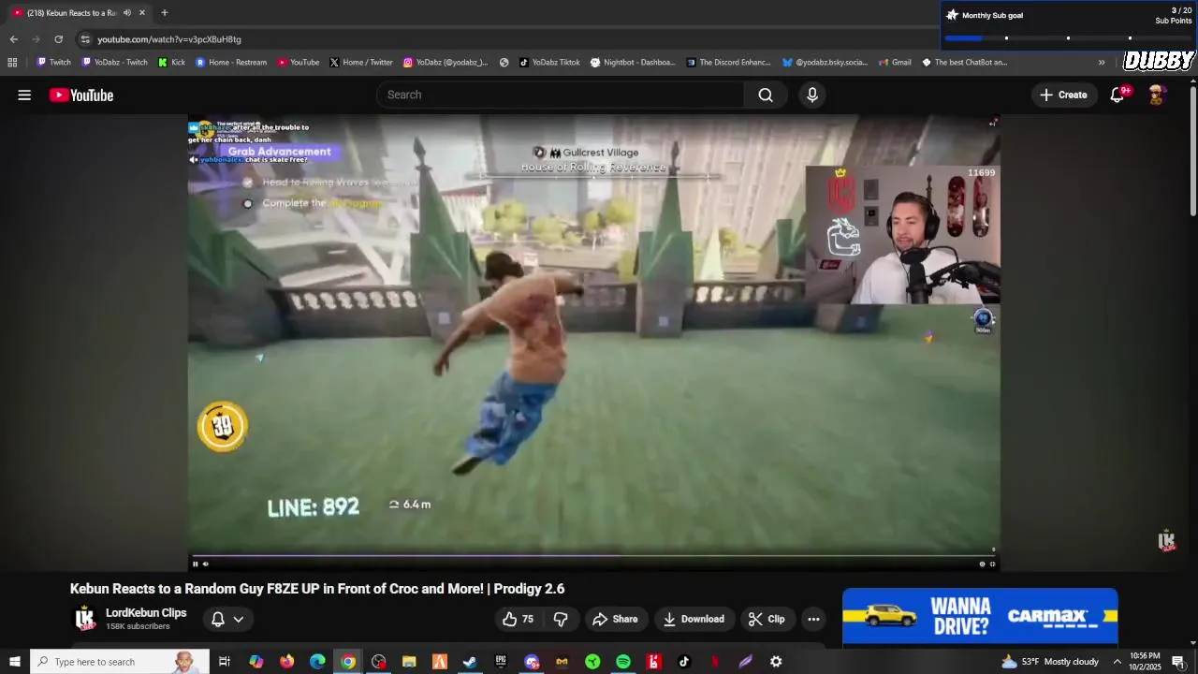Open the Twitch bookmark
The image size is (1198, 674).
[53, 63]
